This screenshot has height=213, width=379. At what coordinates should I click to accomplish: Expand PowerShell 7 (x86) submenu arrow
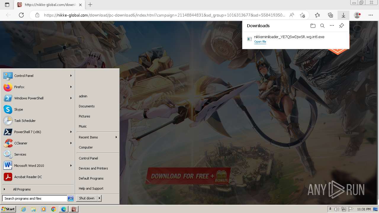pyautogui.click(x=71, y=132)
